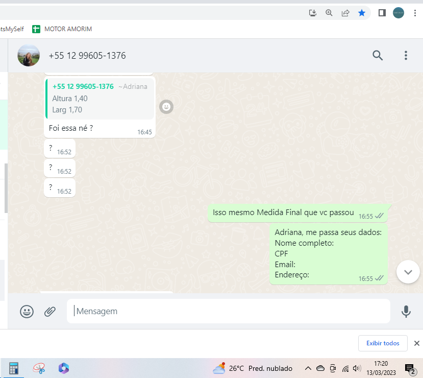Click the +55 12 99605-1376 chat header name
Screen dimensions: 423x378
[x=87, y=56]
